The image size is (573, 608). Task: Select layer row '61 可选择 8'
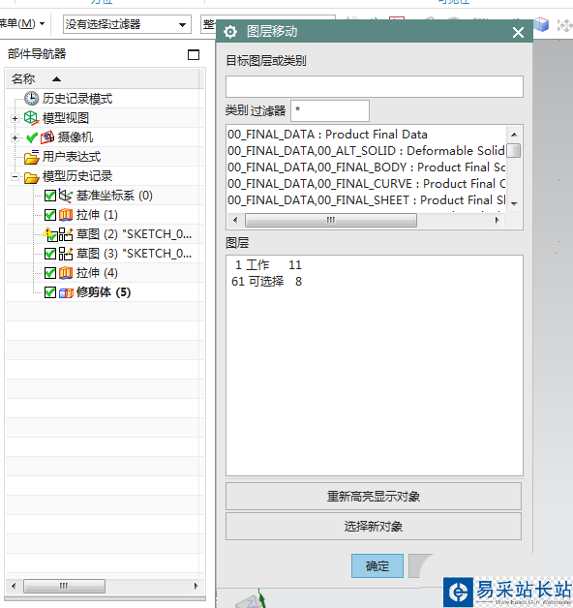tap(266, 281)
